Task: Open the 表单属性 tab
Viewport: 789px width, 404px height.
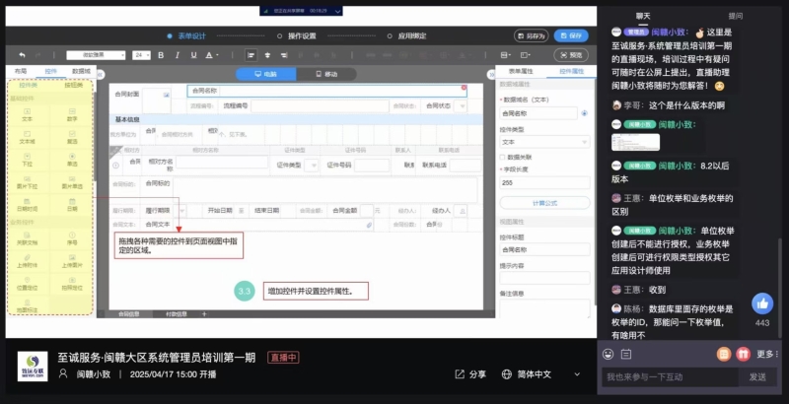Action: click(x=520, y=71)
